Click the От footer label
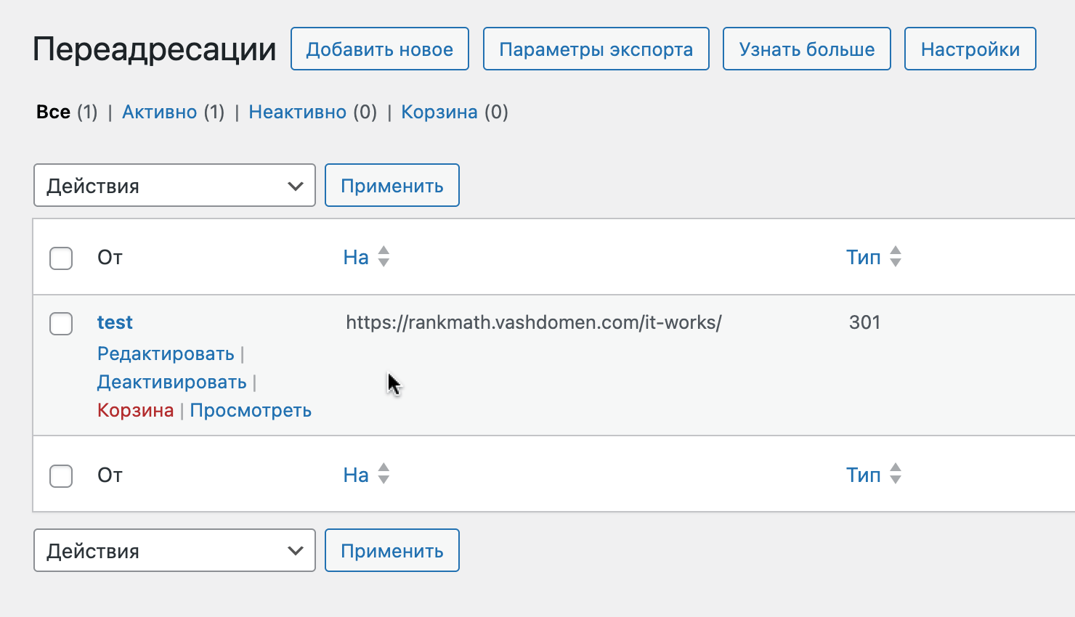Viewport: 1075px width, 617px height. click(x=110, y=475)
